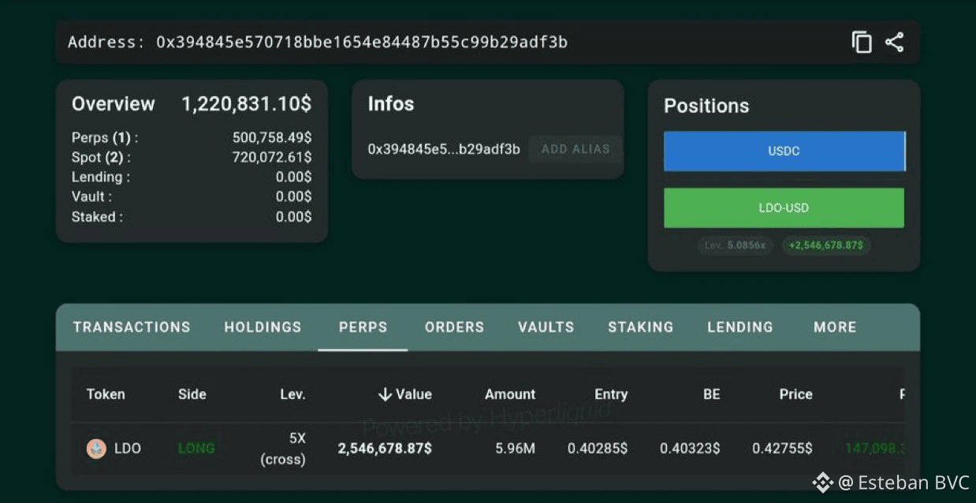Click the +2,546,678.87$ green badge

pos(826,245)
